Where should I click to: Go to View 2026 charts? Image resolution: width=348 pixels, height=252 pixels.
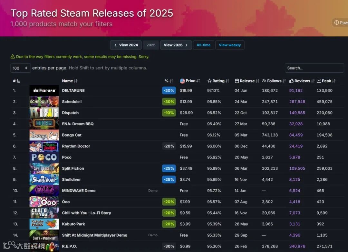176,45
